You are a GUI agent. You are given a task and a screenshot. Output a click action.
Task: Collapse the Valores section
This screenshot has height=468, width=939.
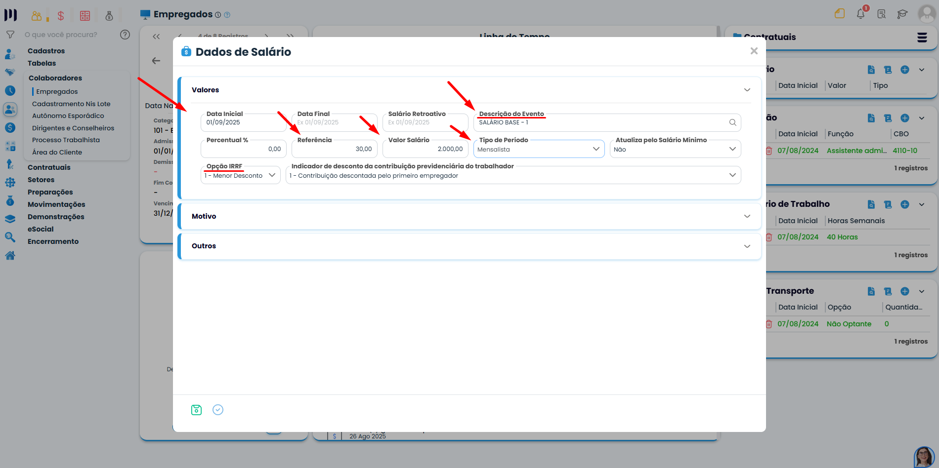click(x=747, y=90)
